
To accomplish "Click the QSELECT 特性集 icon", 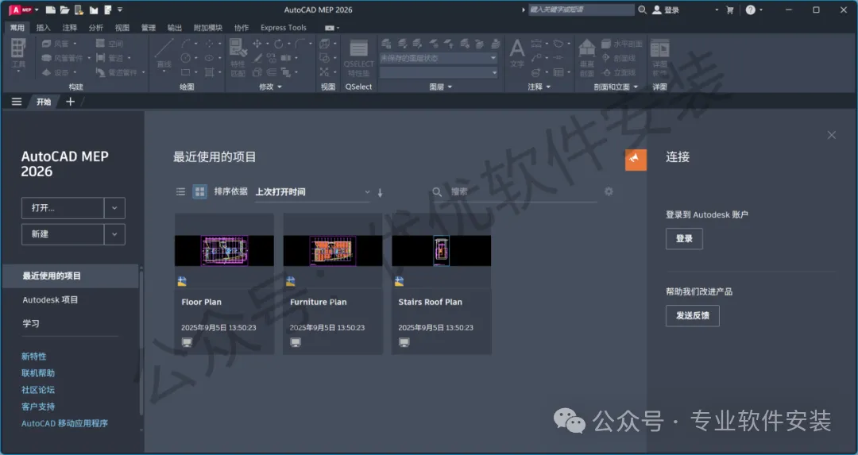I will (358, 57).
